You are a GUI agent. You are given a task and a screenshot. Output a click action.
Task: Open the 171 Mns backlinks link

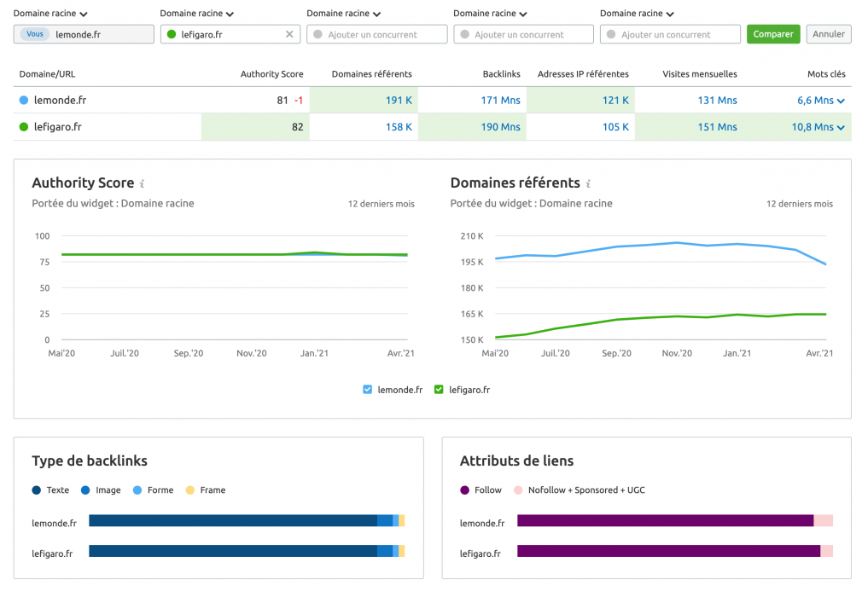pos(500,100)
